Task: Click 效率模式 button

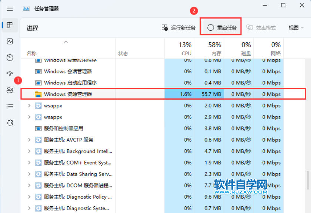Action: pos(261,27)
